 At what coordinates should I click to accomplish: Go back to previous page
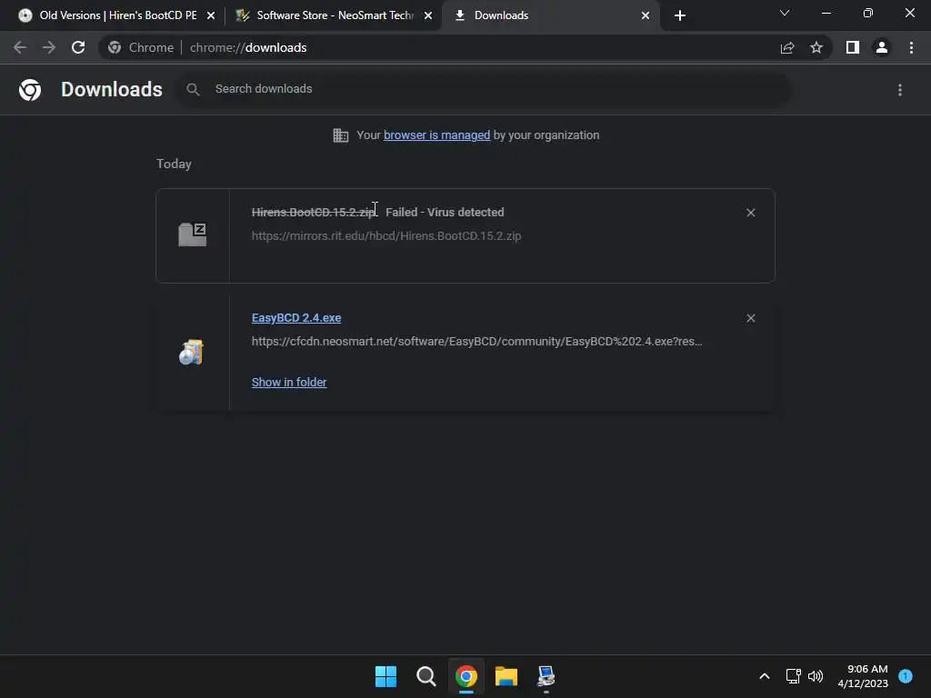tap(20, 47)
